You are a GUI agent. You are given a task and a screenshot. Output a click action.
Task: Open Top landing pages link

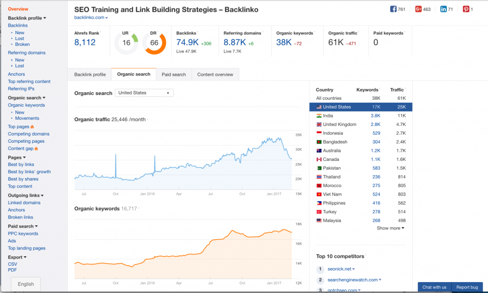[x=27, y=248]
